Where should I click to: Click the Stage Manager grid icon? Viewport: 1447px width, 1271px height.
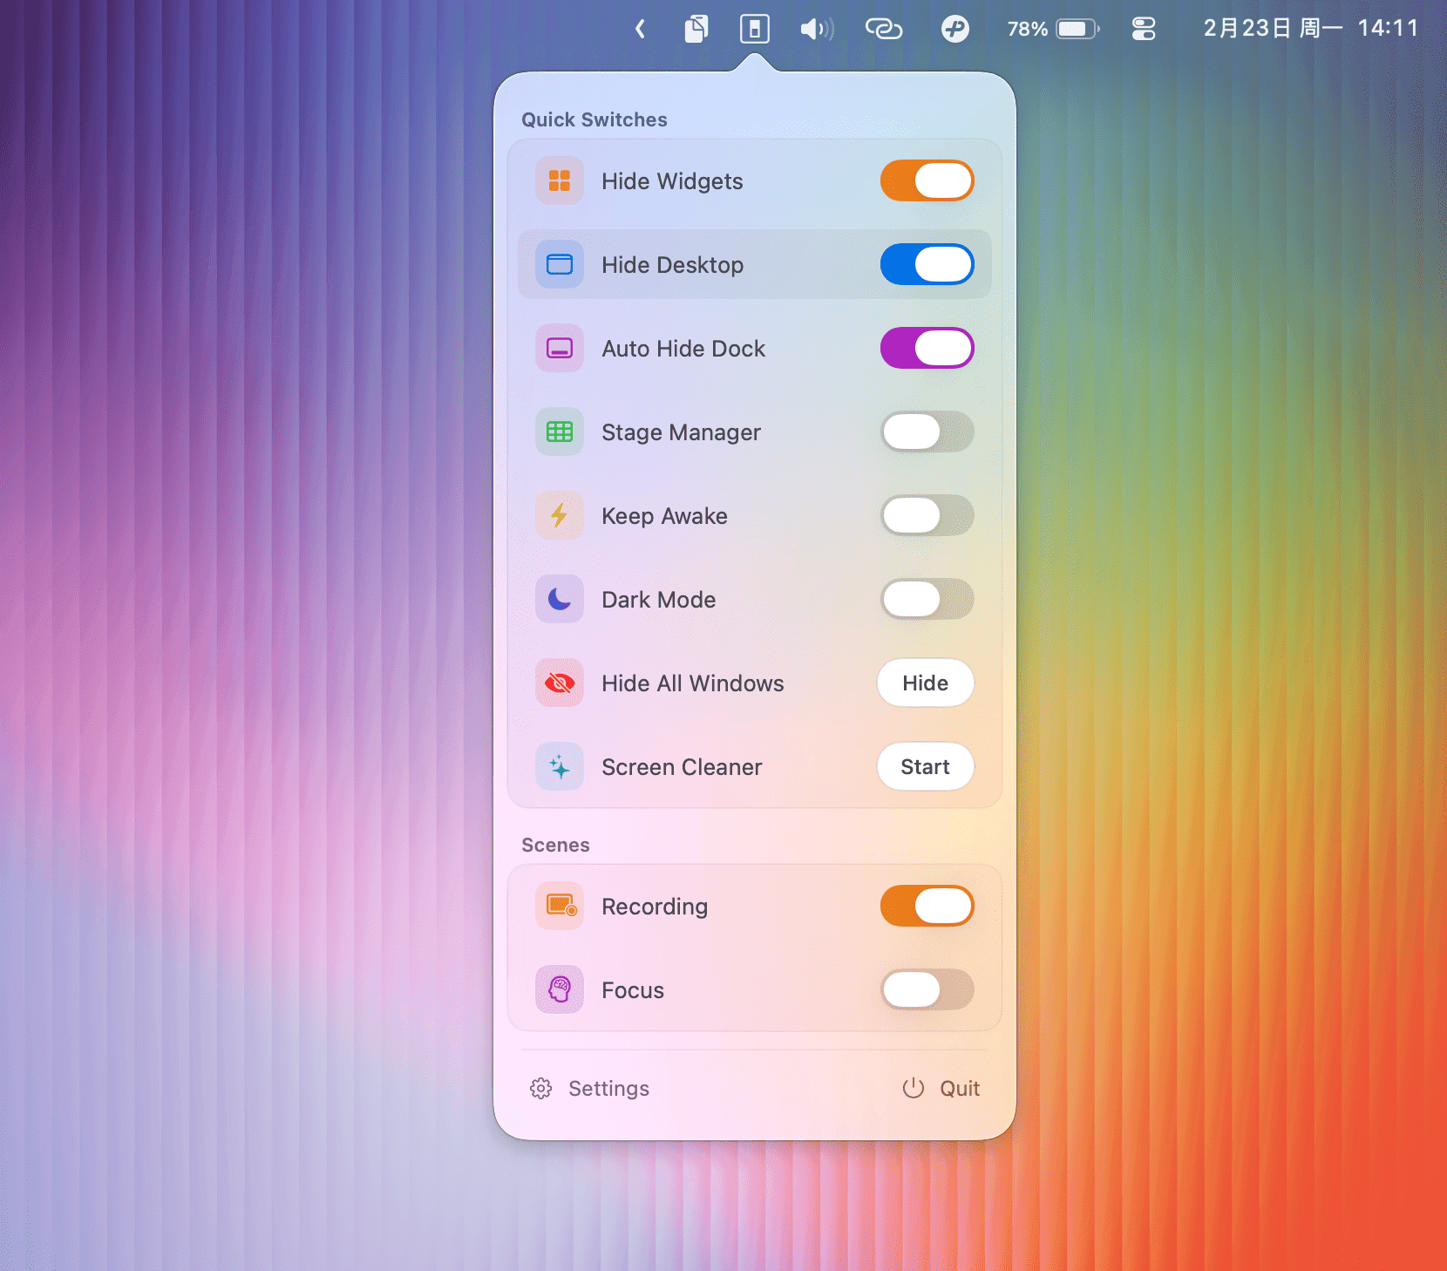coord(559,432)
